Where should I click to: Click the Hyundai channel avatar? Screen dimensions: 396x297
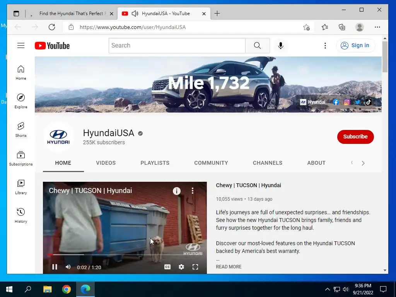(x=58, y=137)
